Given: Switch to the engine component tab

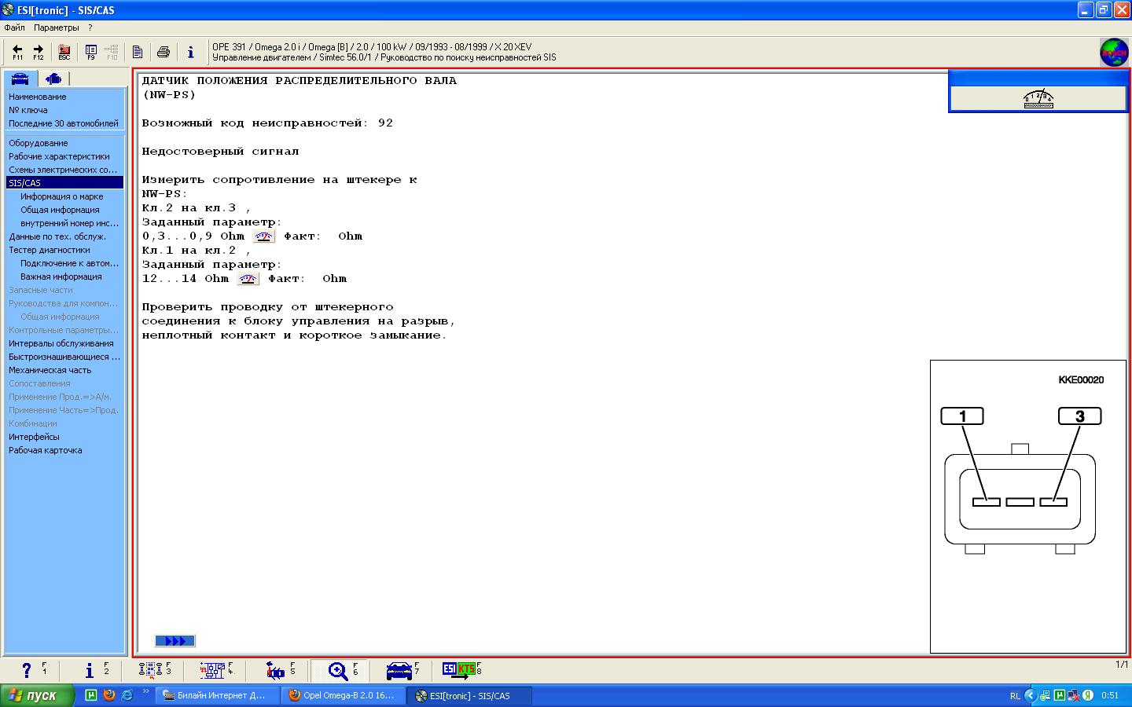Looking at the screenshot, I should [x=53, y=79].
